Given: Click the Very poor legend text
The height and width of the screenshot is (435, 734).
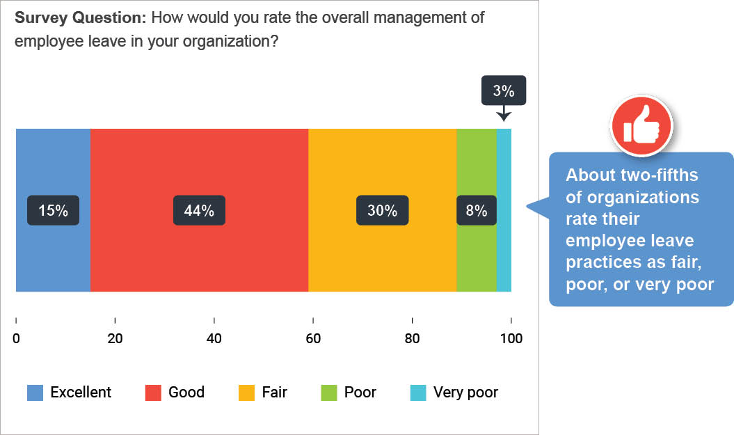Looking at the screenshot, I should [x=465, y=393].
